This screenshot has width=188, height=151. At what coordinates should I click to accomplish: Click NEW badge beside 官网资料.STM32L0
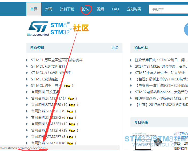tap(70, 143)
